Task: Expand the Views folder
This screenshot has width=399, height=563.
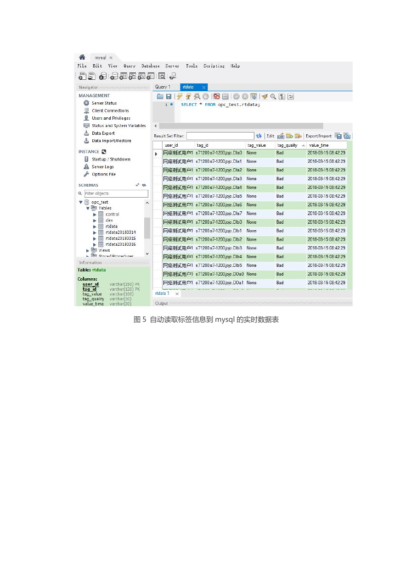Action: [x=88, y=250]
